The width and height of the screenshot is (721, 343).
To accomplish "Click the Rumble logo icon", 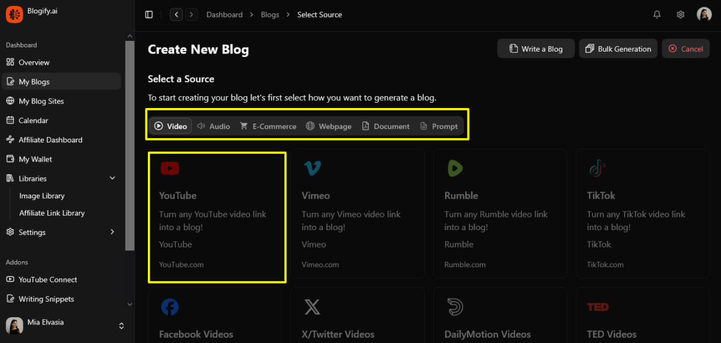I will coord(455,169).
